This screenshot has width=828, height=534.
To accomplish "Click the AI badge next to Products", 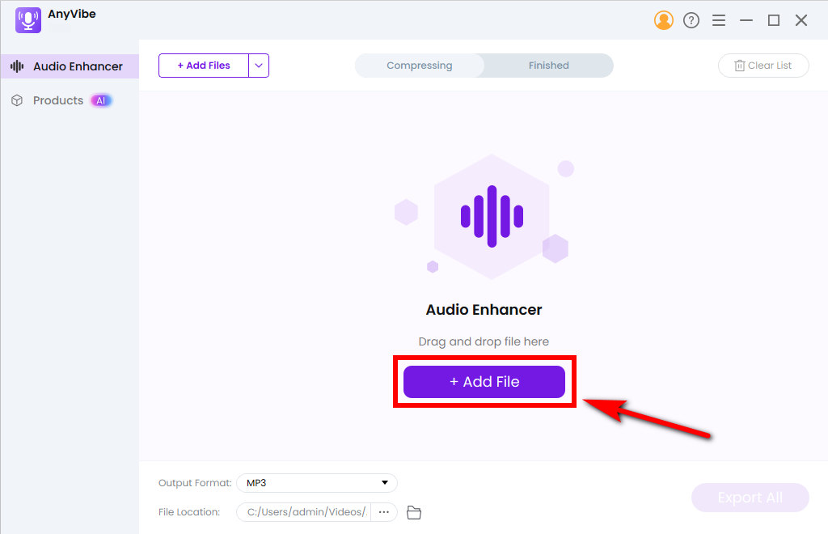I will (100, 100).
